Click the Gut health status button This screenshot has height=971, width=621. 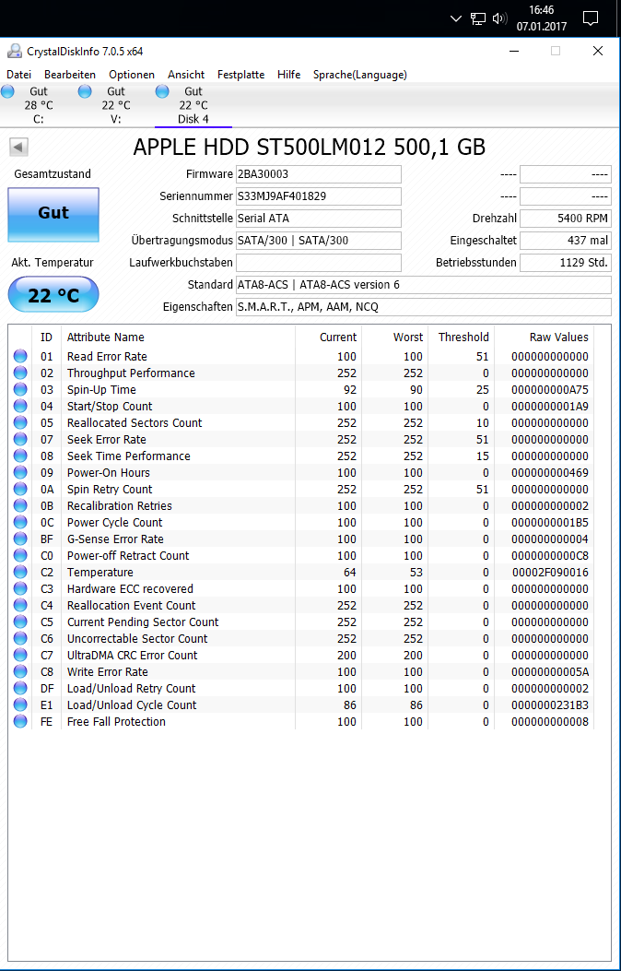coord(53,214)
